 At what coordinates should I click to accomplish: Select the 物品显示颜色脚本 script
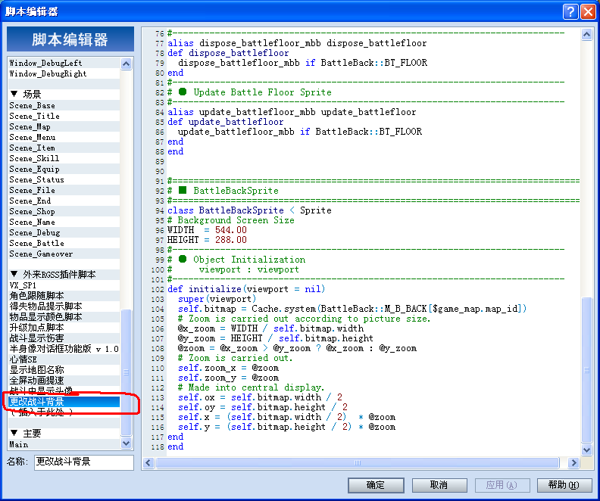pyautogui.click(x=64, y=317)
